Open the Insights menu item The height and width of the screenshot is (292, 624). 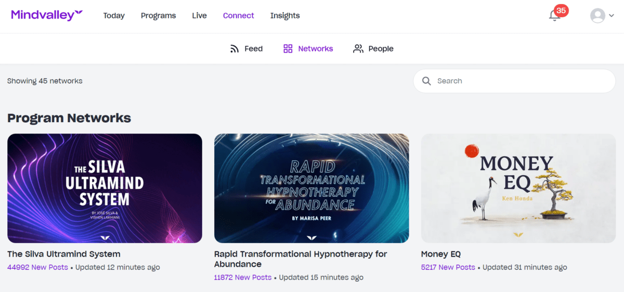(285, 16)
